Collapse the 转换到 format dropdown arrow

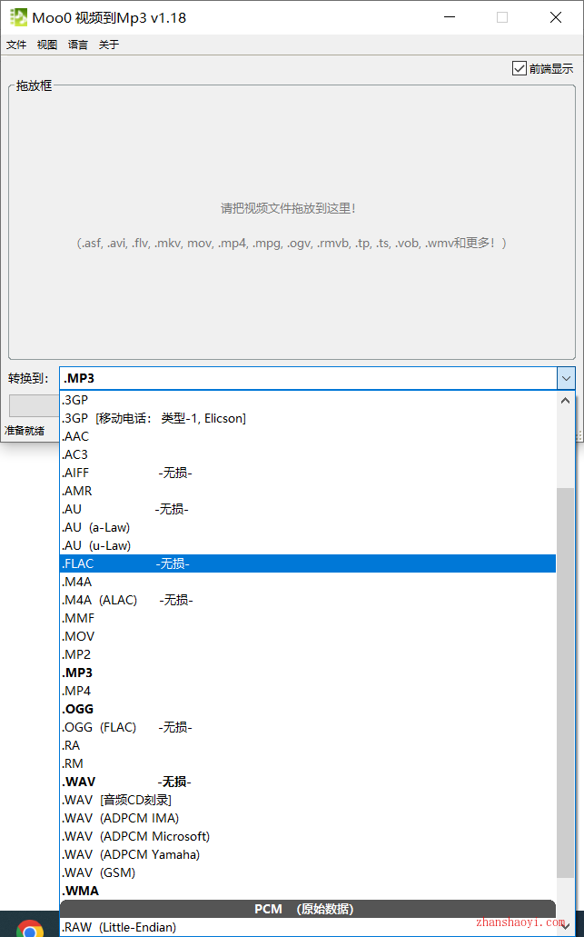pos(566,378)
